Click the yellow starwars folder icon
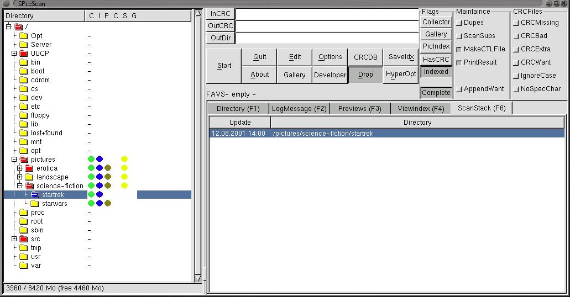This screenshot has height=297, width=570. [x=35, y=204]
